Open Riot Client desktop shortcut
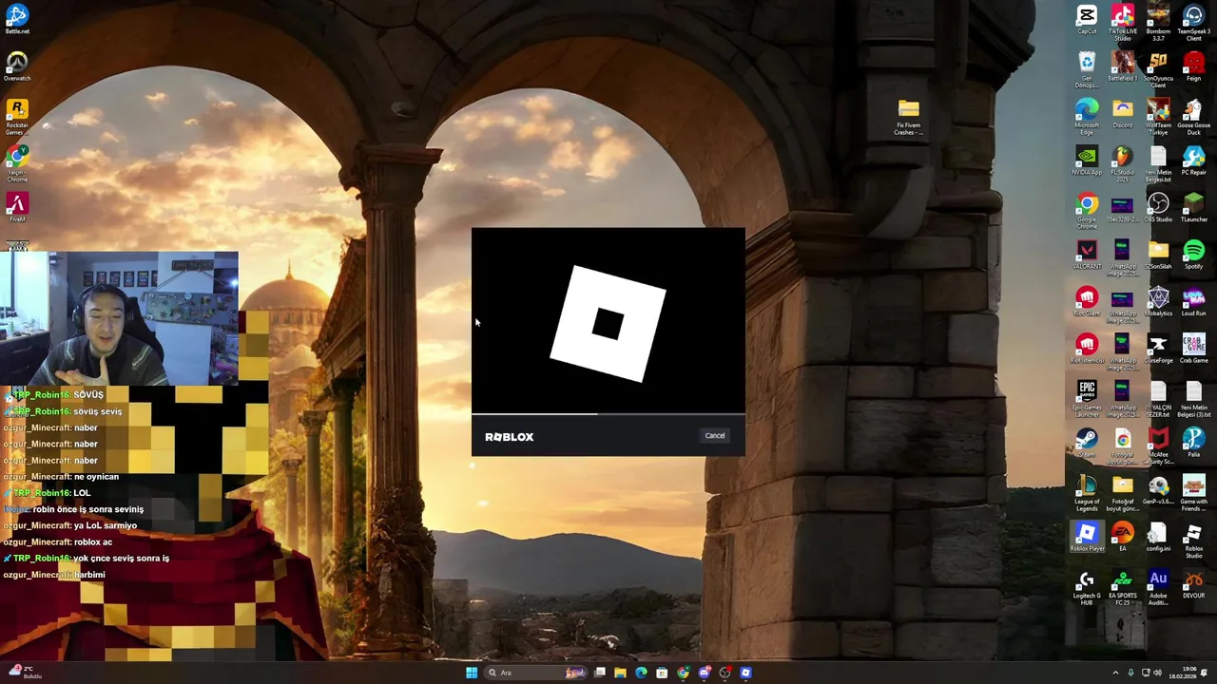This screenshot has width=1217, height=684. pyautogui.click(x=1087, y=301)
